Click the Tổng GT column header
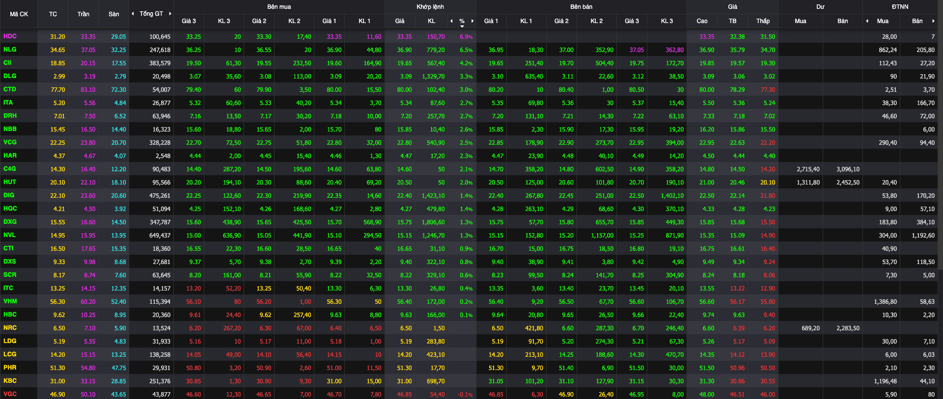 tap(151, 14)
